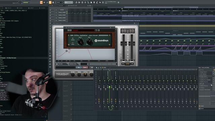Open the Move Your Body REMIX PACK folder
This screenshot has height=121, width=215.
click(16, 37)
